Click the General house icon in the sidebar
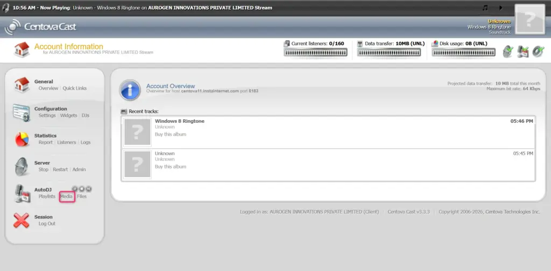 click(x=22, y=84)
